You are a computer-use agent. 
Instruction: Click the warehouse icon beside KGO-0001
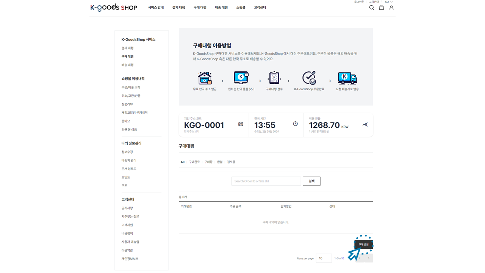241,124
